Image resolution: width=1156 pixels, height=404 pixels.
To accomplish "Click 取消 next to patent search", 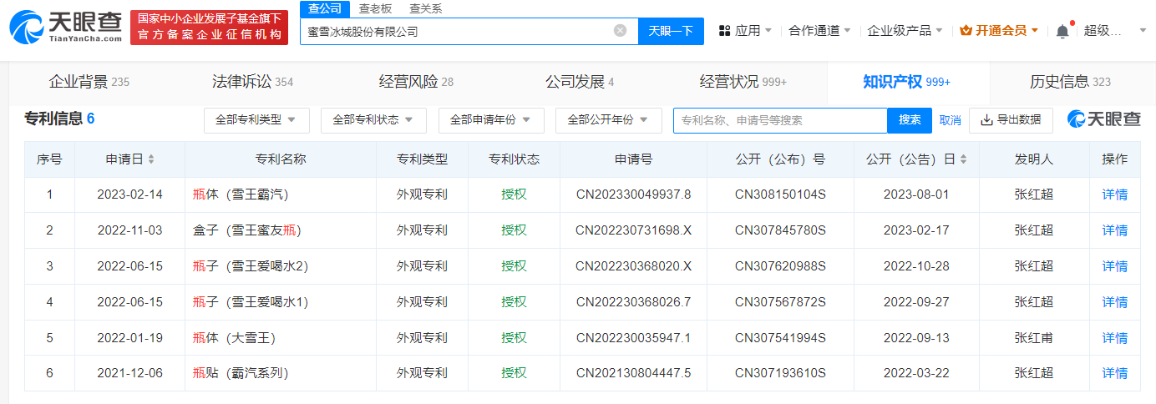I will tap(951, 120).
